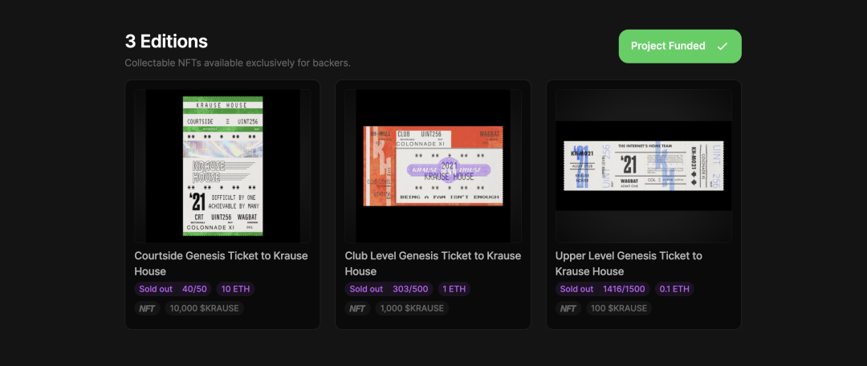This screenshot has height=366, width=867.
Task: Click the 1,000 $KRAUSE reward badge
Action: [x=412, y=308]
